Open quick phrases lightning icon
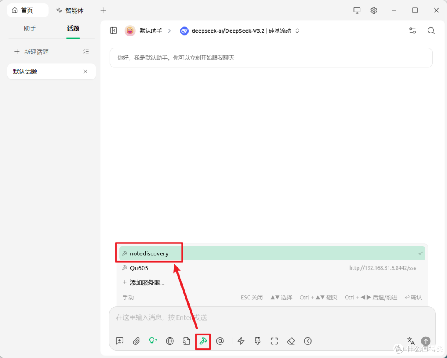The height and width of the screenshot is (358, 447). (x=241, y=341)
